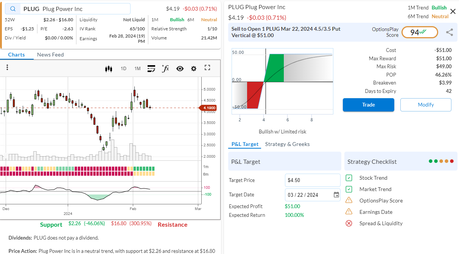Viewport: 459px width, 254px height.
Task: Click the Target Price field showing $4.50
Action: click(313, 180)
